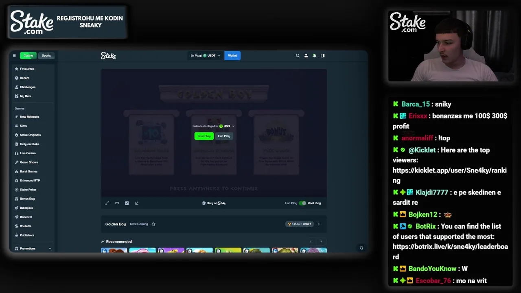Open live support headset icon
Viewport: 521px width, 293px height.
click(x=361, y=248)
